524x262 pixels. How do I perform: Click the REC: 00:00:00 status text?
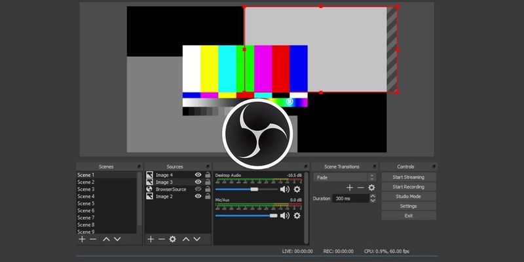click(338, 252)
